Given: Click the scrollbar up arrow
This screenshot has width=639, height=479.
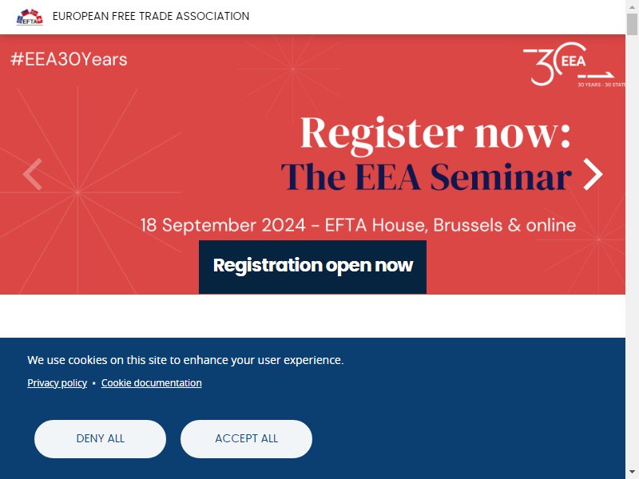Looking at the screenshot, I should pyautogui.click(x=632, y=6).
